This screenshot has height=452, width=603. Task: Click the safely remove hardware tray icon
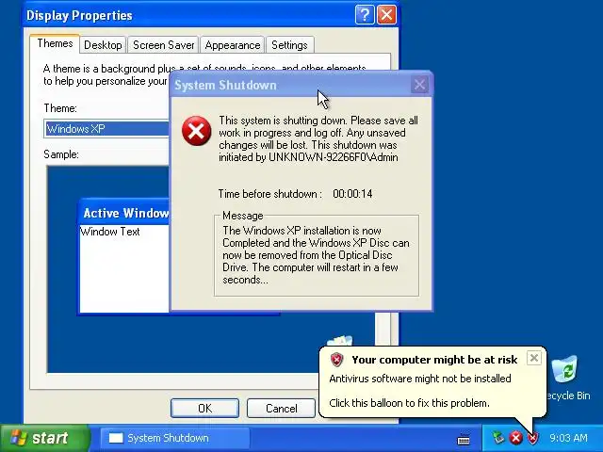click(x=498, y=438)
